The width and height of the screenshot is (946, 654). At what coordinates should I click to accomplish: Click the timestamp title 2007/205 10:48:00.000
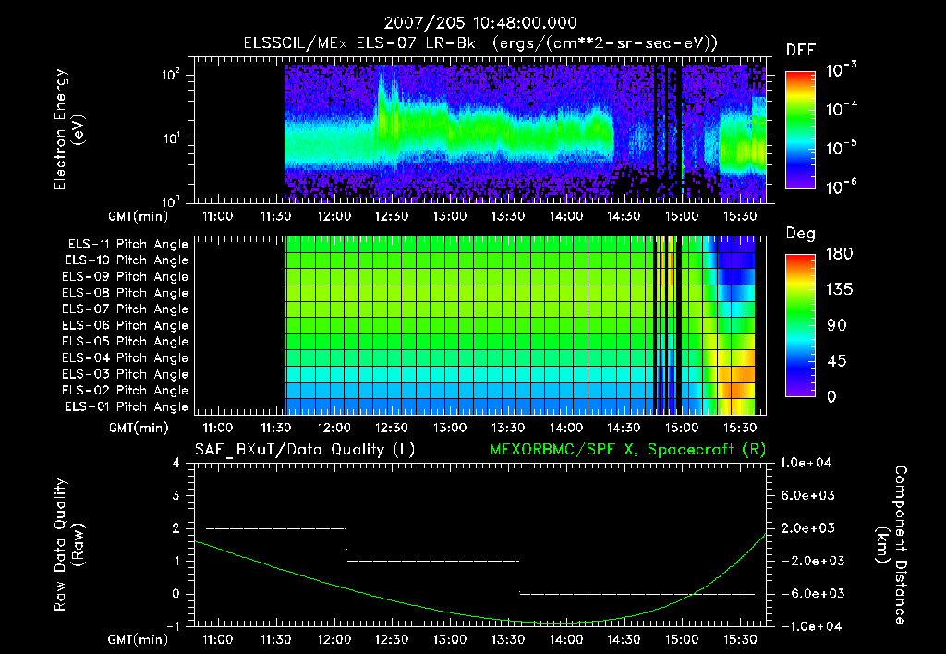coord(480,23)
